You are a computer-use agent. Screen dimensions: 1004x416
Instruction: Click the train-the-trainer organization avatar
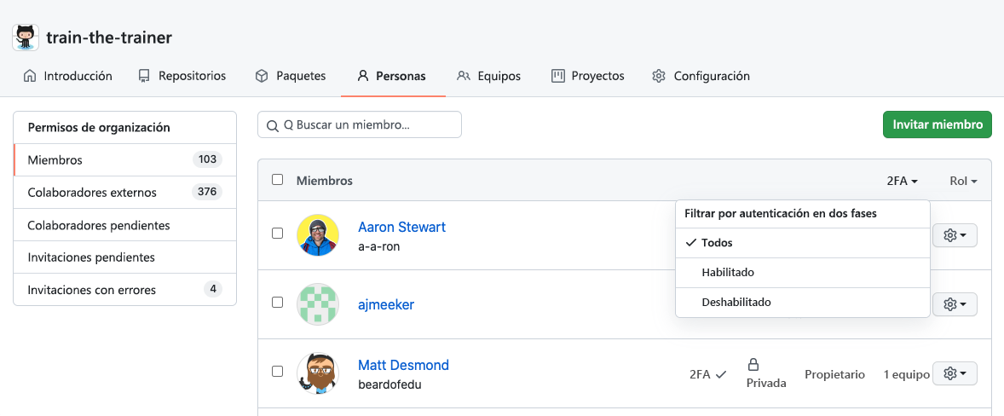point(26,38)
